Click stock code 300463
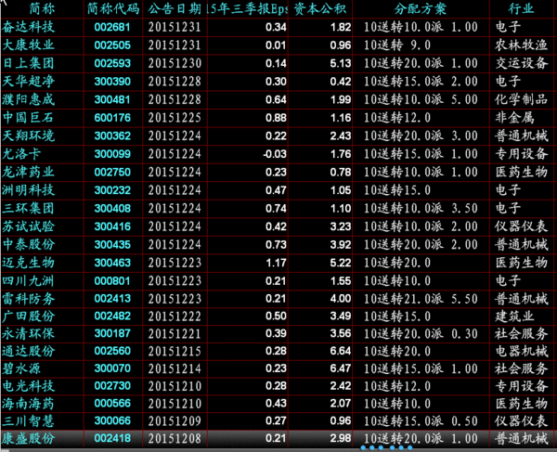This screenshot has width=557, height=452. pos(112,263)
